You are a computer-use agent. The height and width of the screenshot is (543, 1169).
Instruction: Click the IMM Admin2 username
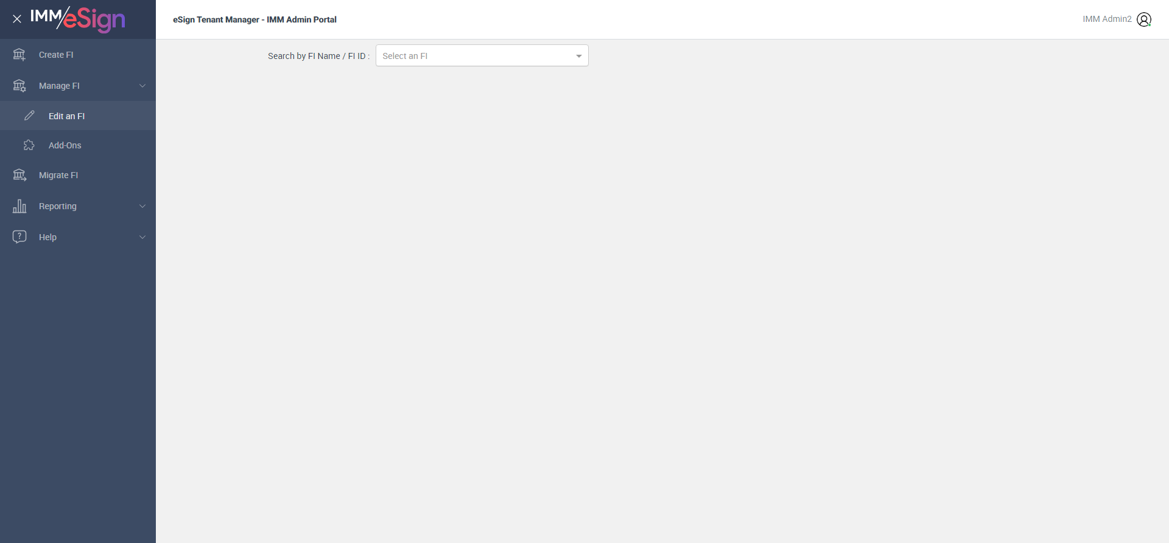1107,19
